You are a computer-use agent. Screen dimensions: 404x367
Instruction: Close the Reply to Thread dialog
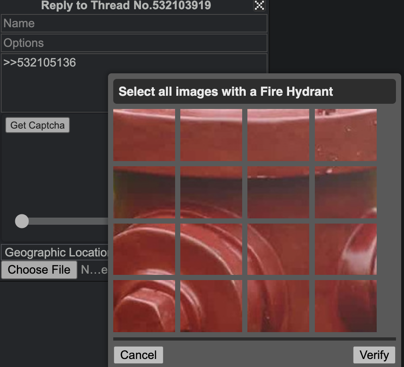point(259,5)
